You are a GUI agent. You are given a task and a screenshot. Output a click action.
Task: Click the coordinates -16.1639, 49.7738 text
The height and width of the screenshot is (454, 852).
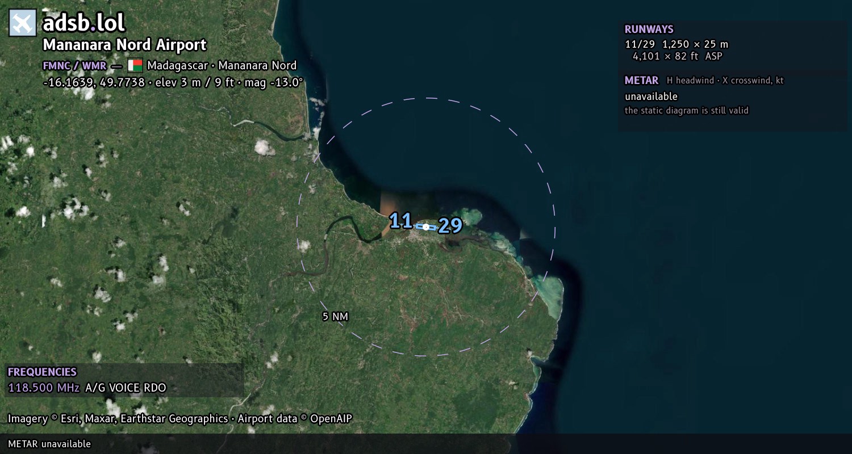[94, 82]
